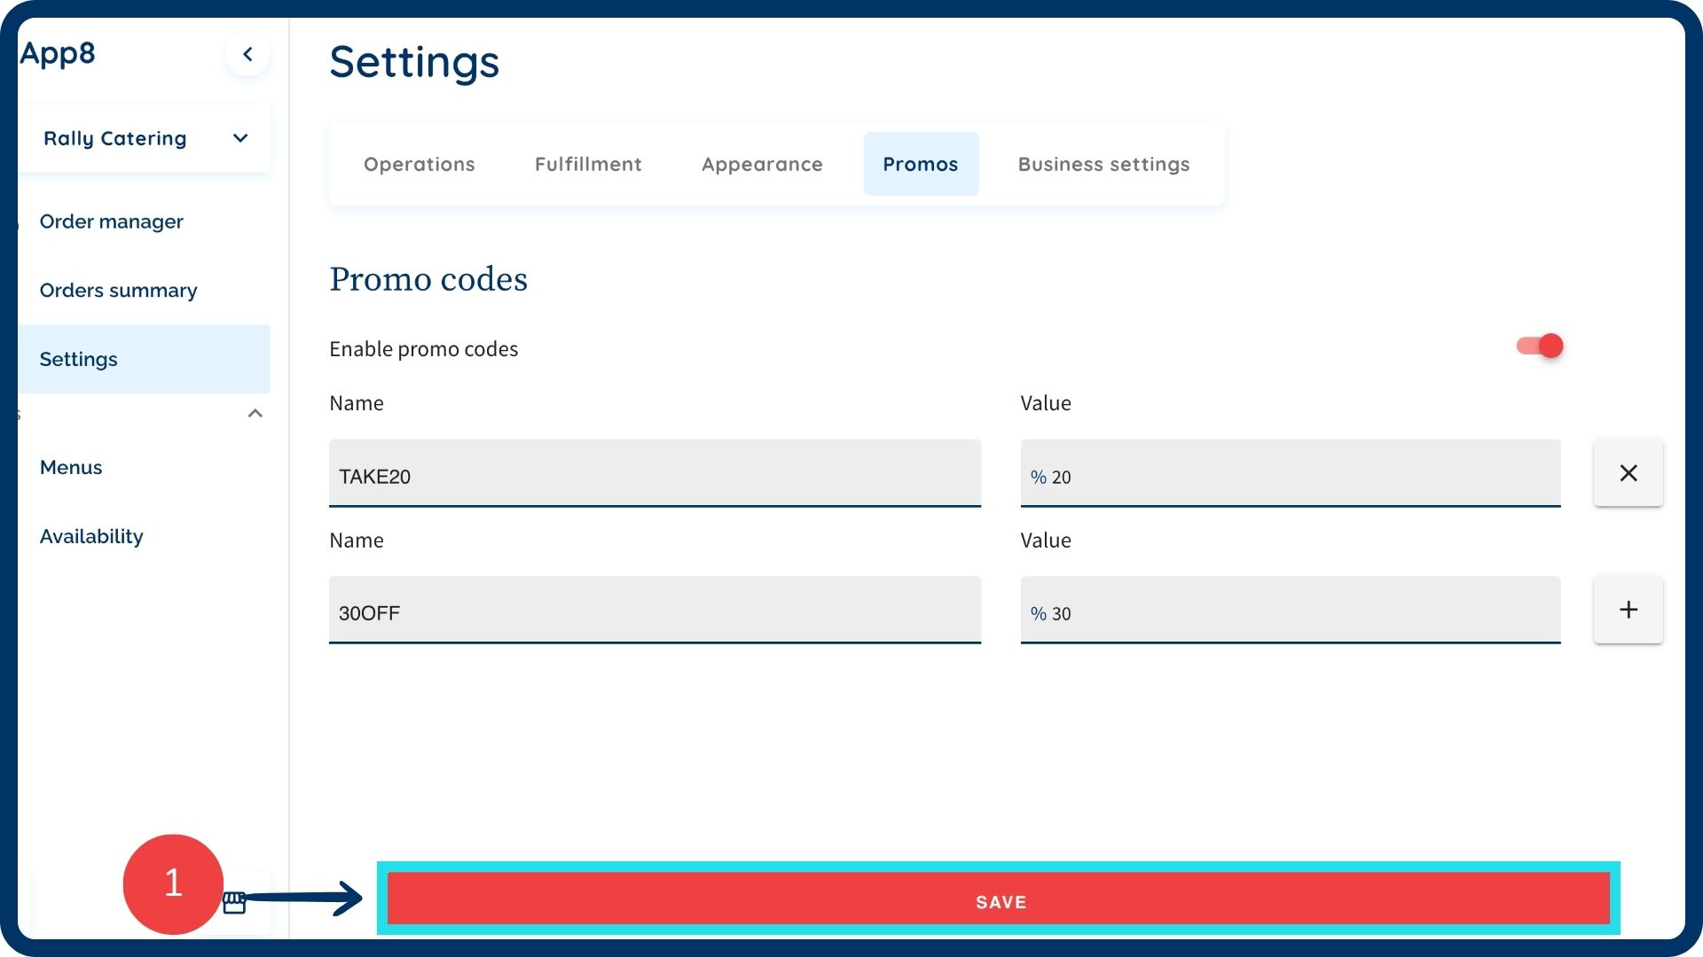Remove the TAKE20 promo code row
This screenshot has width=1703, height=957.
[1628, 473]
